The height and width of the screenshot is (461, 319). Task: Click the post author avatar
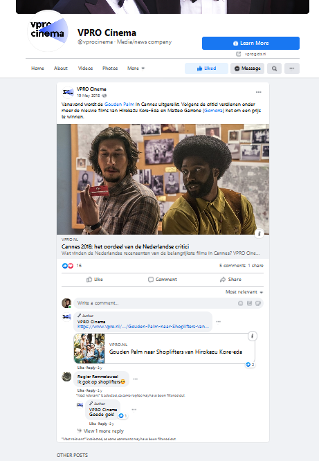point(68,92)
